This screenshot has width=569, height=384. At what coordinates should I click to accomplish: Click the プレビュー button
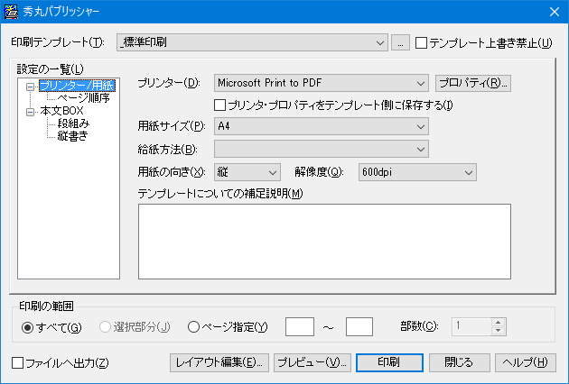[312, 362]
